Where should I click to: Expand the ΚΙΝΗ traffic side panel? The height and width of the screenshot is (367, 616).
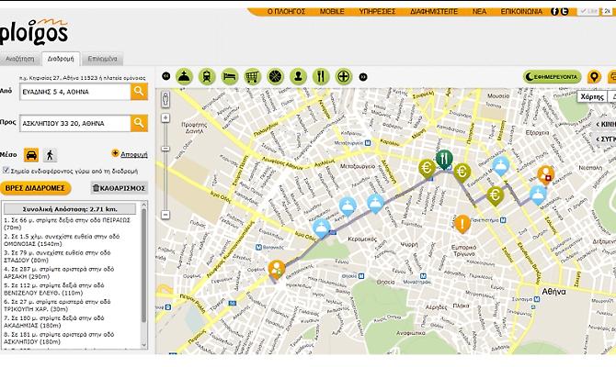click(x=604, y=124)
